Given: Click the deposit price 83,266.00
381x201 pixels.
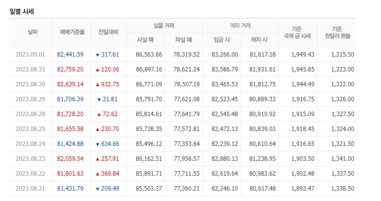Looking at the screenshot, I should point(225,55).
